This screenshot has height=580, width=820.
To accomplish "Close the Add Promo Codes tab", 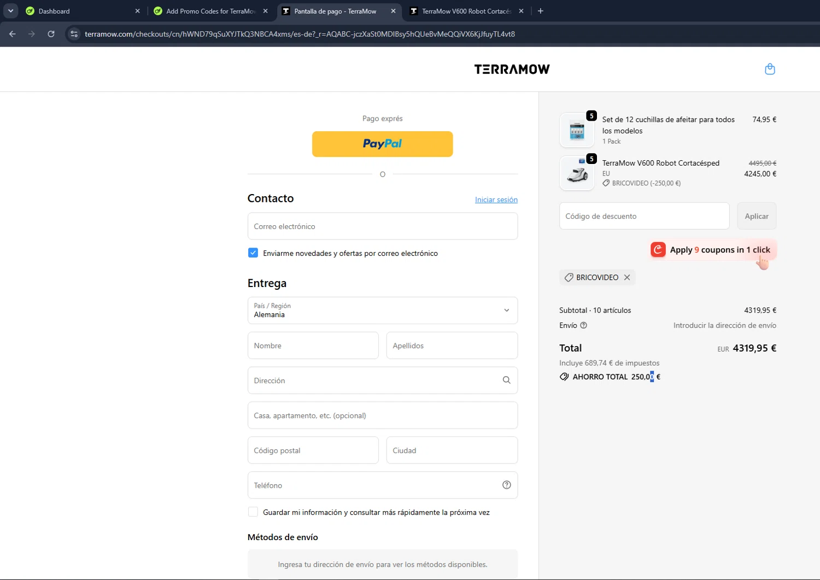I will point(265,11).
